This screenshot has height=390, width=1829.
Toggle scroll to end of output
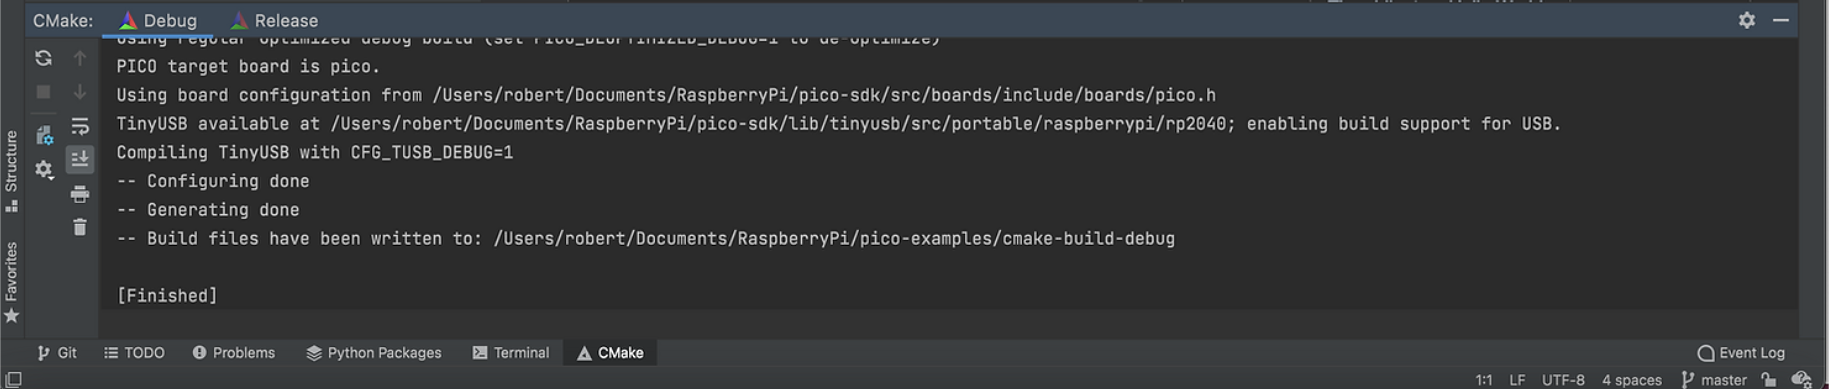pos(79,159)
